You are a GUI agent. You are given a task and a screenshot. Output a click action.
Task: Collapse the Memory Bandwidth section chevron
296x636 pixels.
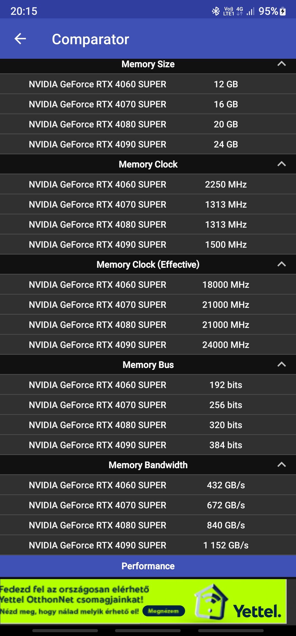point(281,464)
